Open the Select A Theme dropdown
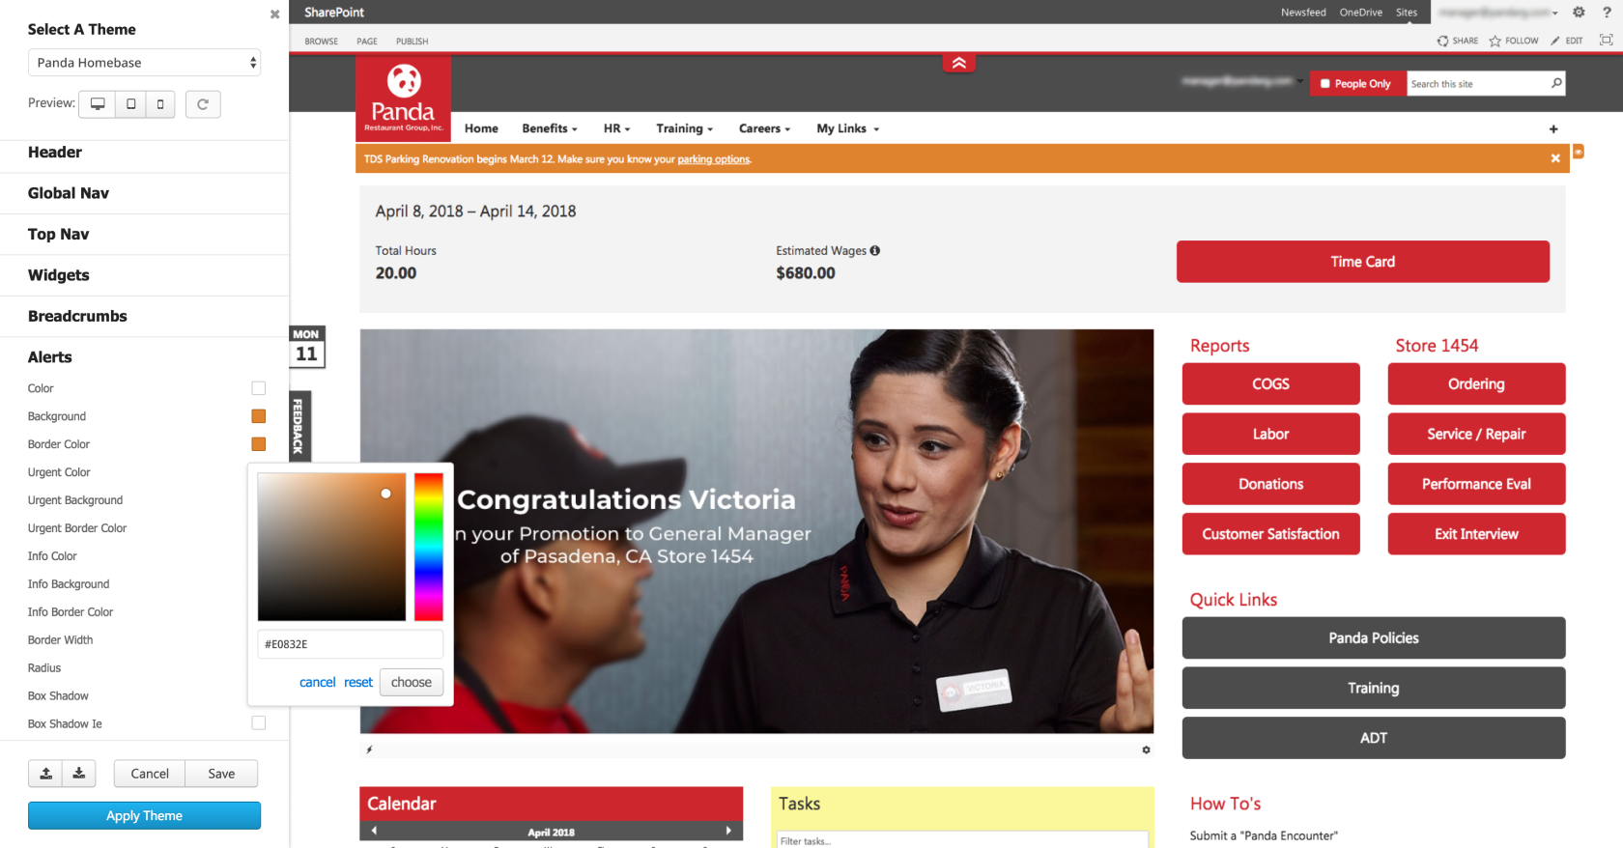This screenshot has width=1623, height=848. (x=144, y=63)
